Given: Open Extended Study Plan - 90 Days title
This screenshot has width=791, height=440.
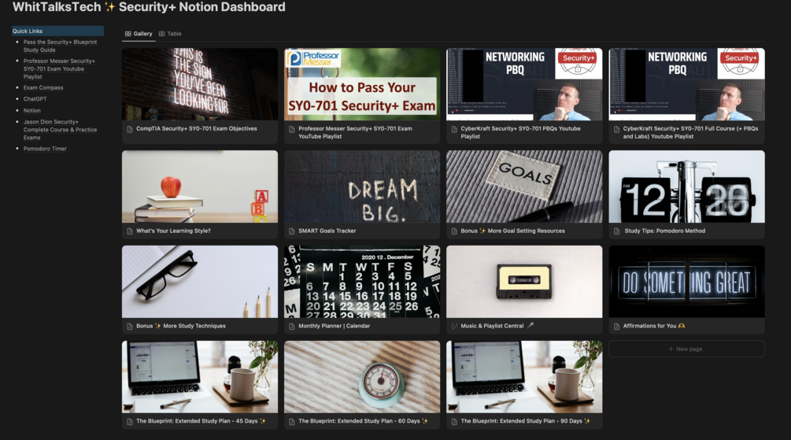Looking at the screenshot, I should [525, 421].
